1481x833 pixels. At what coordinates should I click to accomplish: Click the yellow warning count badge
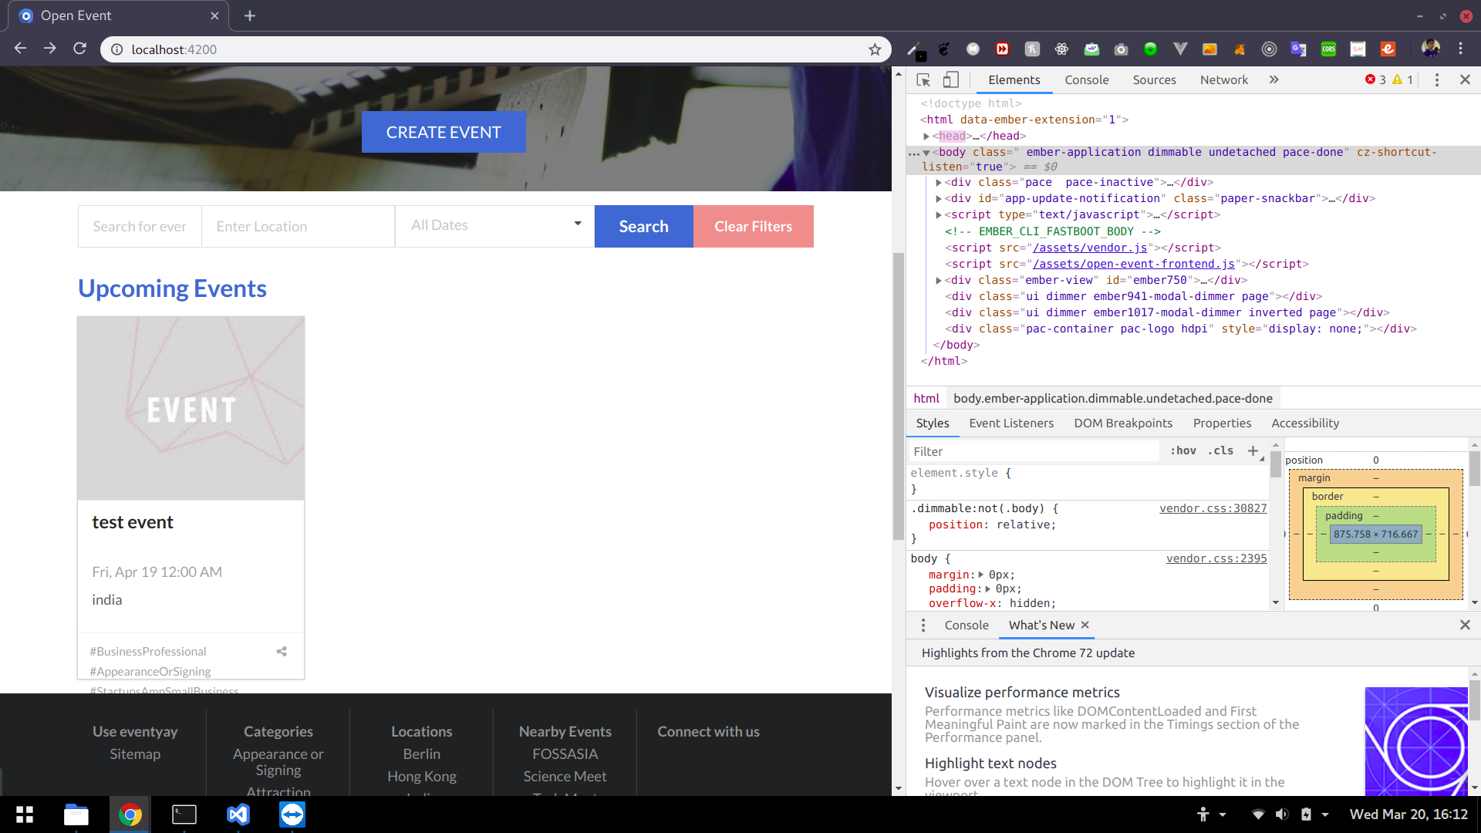click(1402, 79)
